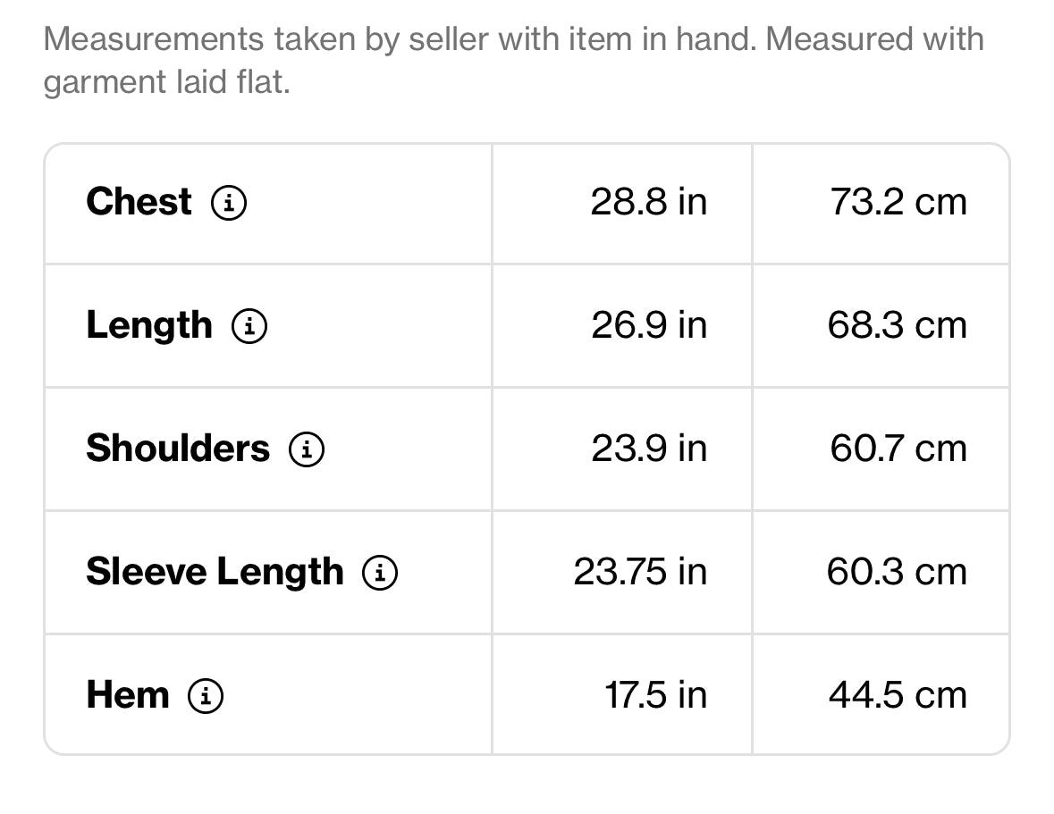Click the Sleeve Length label
Image resolution: width=1054 pixels, height=814 pixels.
click(x=215, y=573)
